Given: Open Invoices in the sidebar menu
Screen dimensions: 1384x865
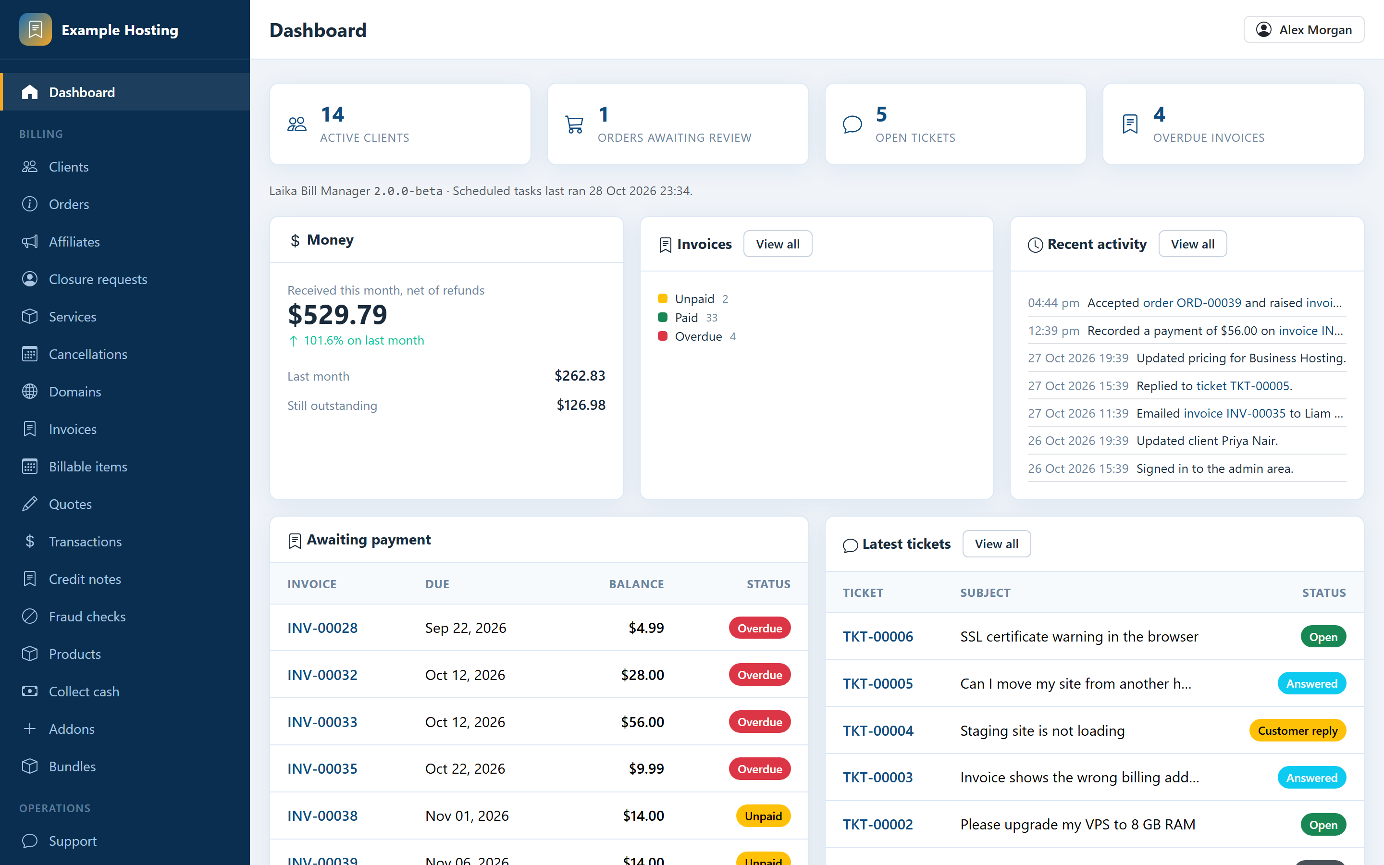Looking at the screenshot, I should click(x=124, y=429).
